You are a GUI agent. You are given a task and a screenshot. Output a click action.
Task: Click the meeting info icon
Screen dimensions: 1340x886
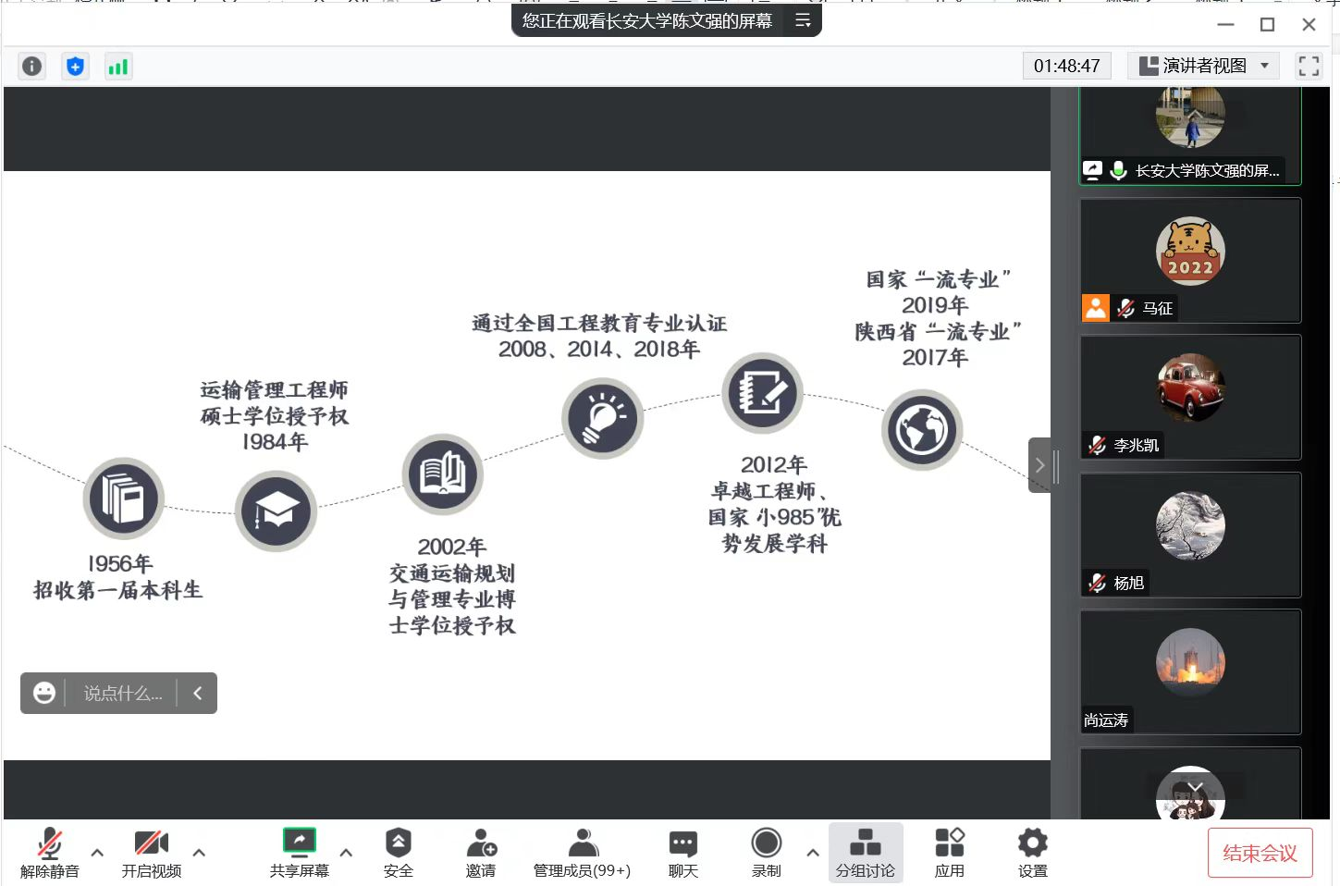pos(32,67)
